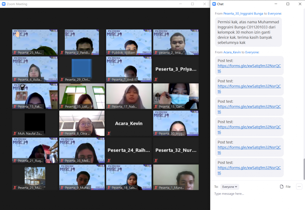Screen dimensions: 305x210
Task: Click muted mic icon beside Peserta_15_Fak
Action: point(15,106)
